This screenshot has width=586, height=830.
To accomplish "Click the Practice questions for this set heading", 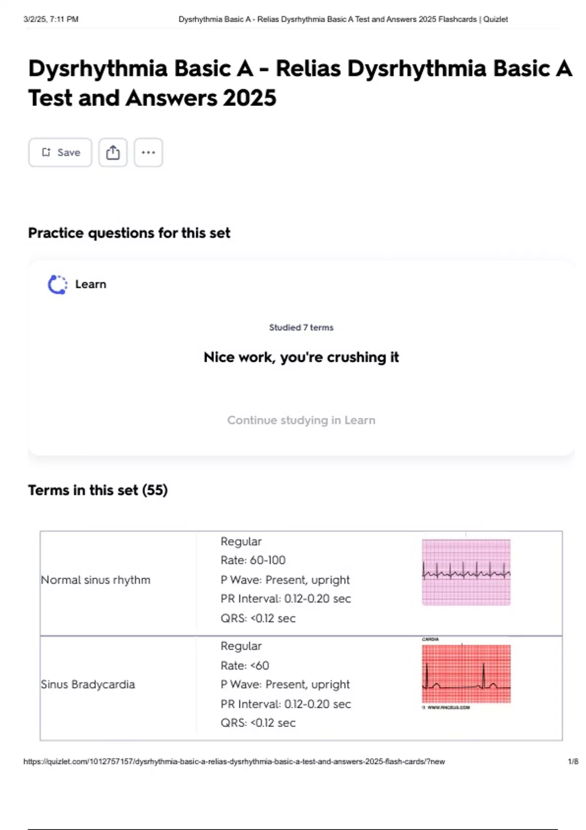I will point(129,233).
